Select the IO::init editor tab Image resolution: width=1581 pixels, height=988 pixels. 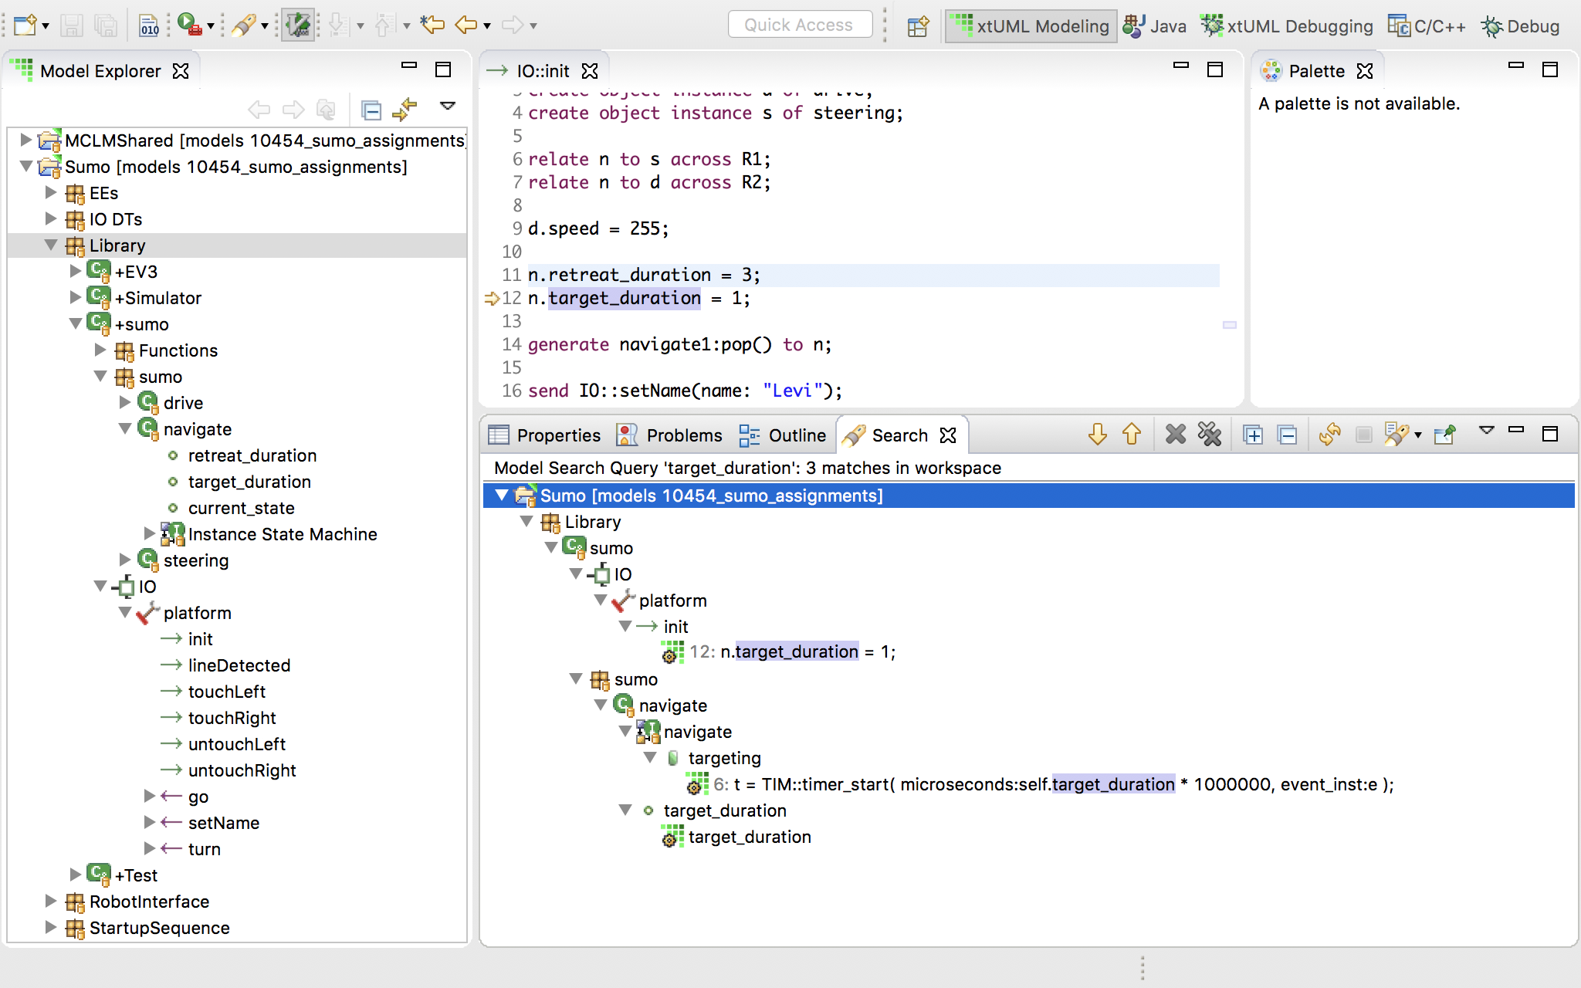click(542, 71)
